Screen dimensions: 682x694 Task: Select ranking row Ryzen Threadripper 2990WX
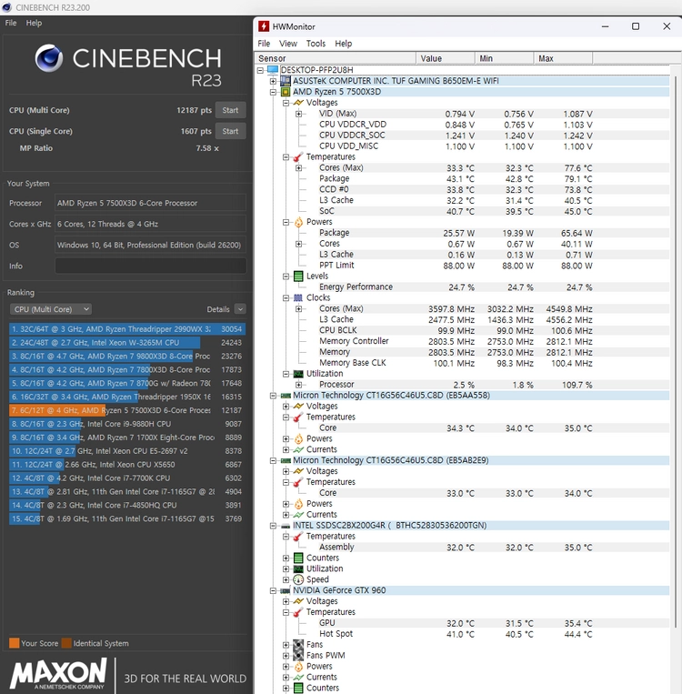127,329
